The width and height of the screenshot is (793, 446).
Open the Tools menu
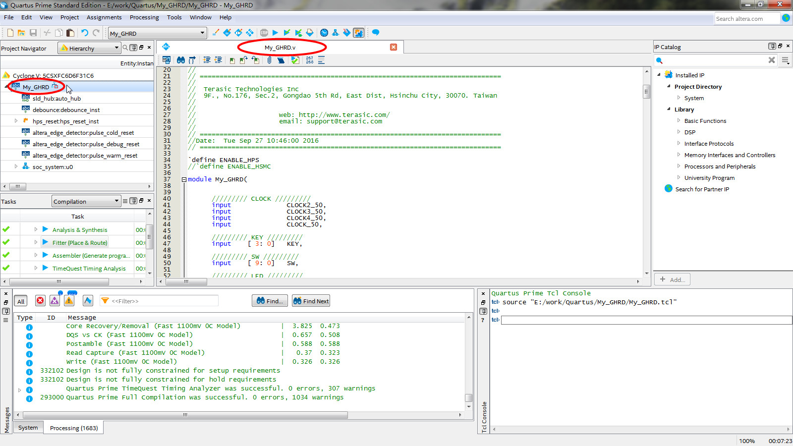click(x=174, y=17)
